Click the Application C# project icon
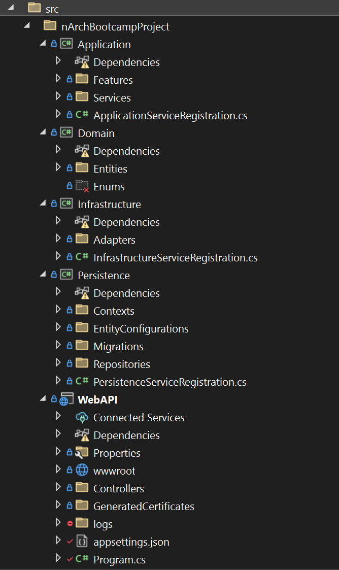Viewport: 339px width, 570px height. click(66, 44)
